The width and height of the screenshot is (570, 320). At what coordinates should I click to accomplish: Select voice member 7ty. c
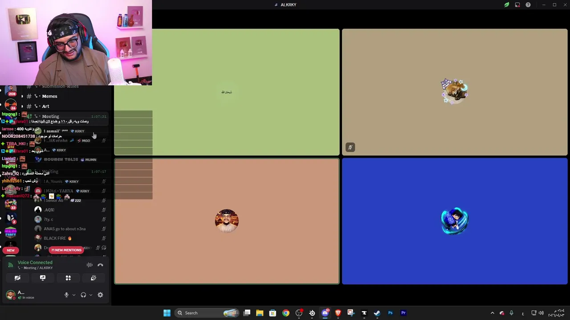pyautogui.click(x=48, y=219)
